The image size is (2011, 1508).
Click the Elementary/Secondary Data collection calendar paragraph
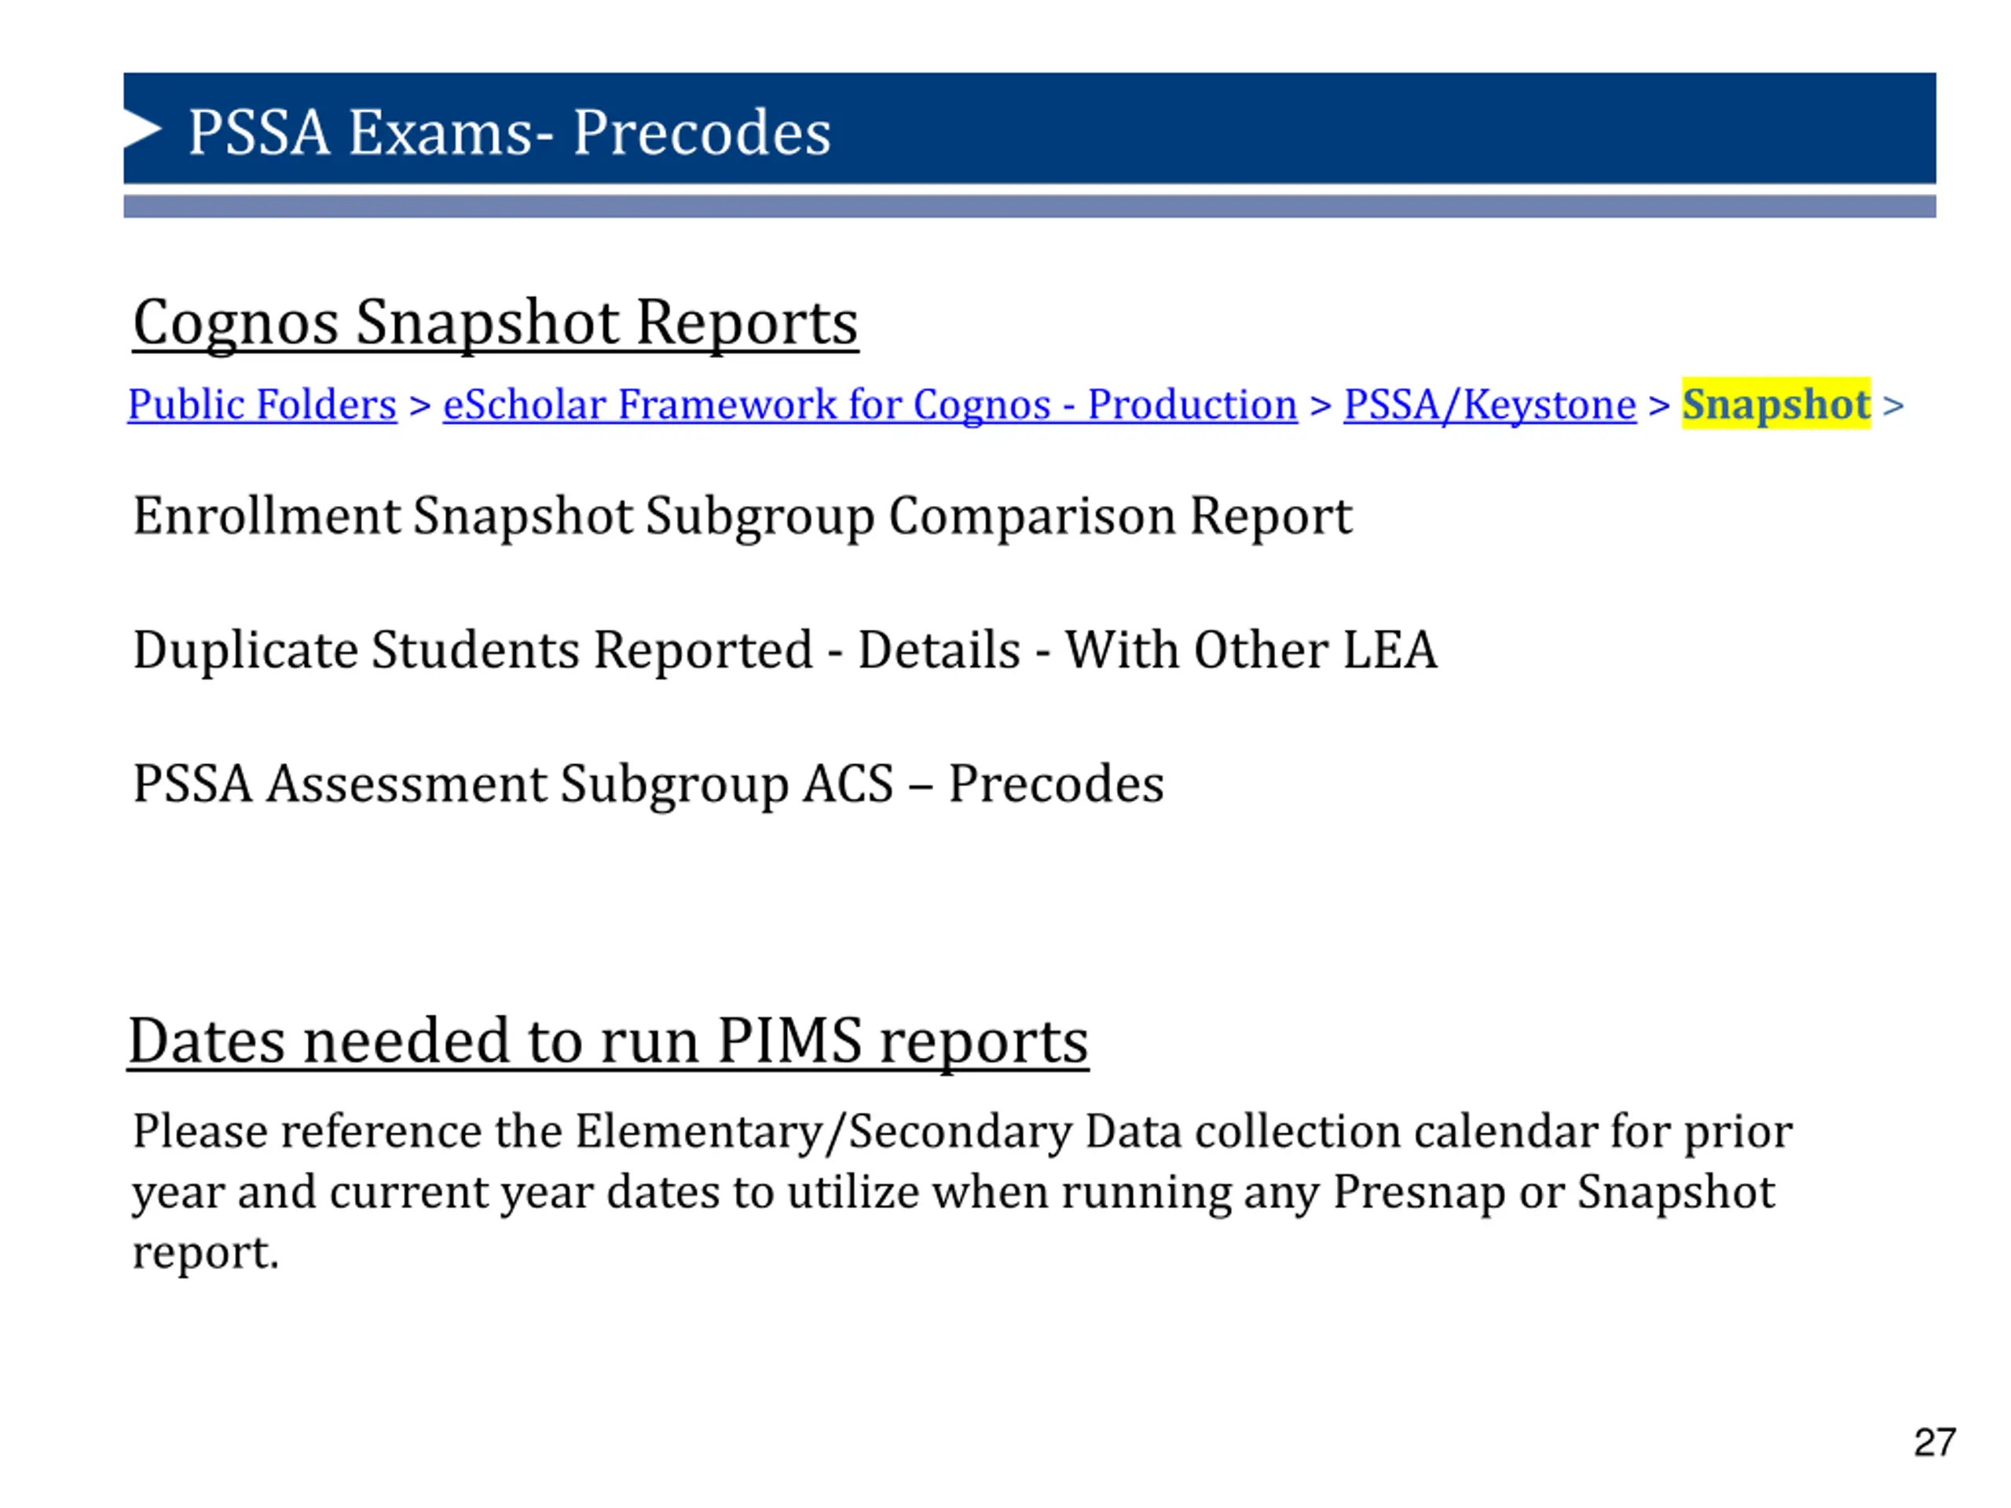pos(963,1191)
